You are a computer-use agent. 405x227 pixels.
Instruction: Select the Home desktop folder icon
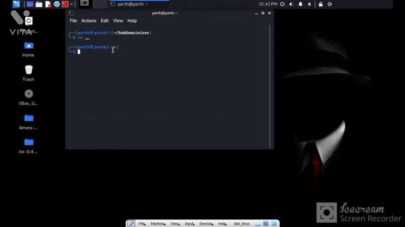pyautogui.click(x=28, y=49)
